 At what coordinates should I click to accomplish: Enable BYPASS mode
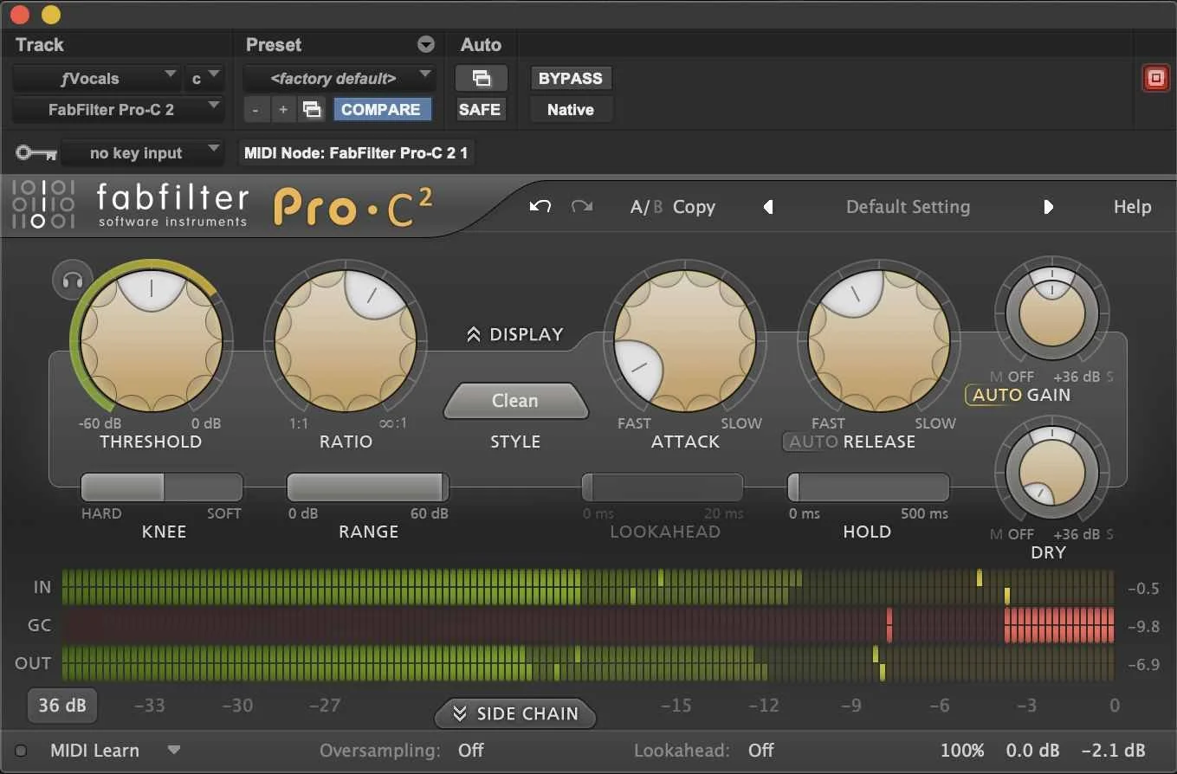click(x=570, y=78)
